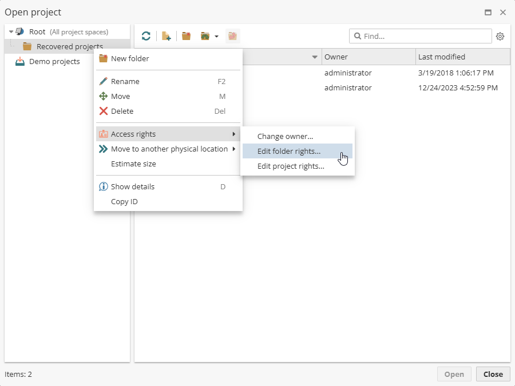This screenshot has width=515, height=386.
Task: Open the Name column sort dropdown
Action: [x=315, y=57]
